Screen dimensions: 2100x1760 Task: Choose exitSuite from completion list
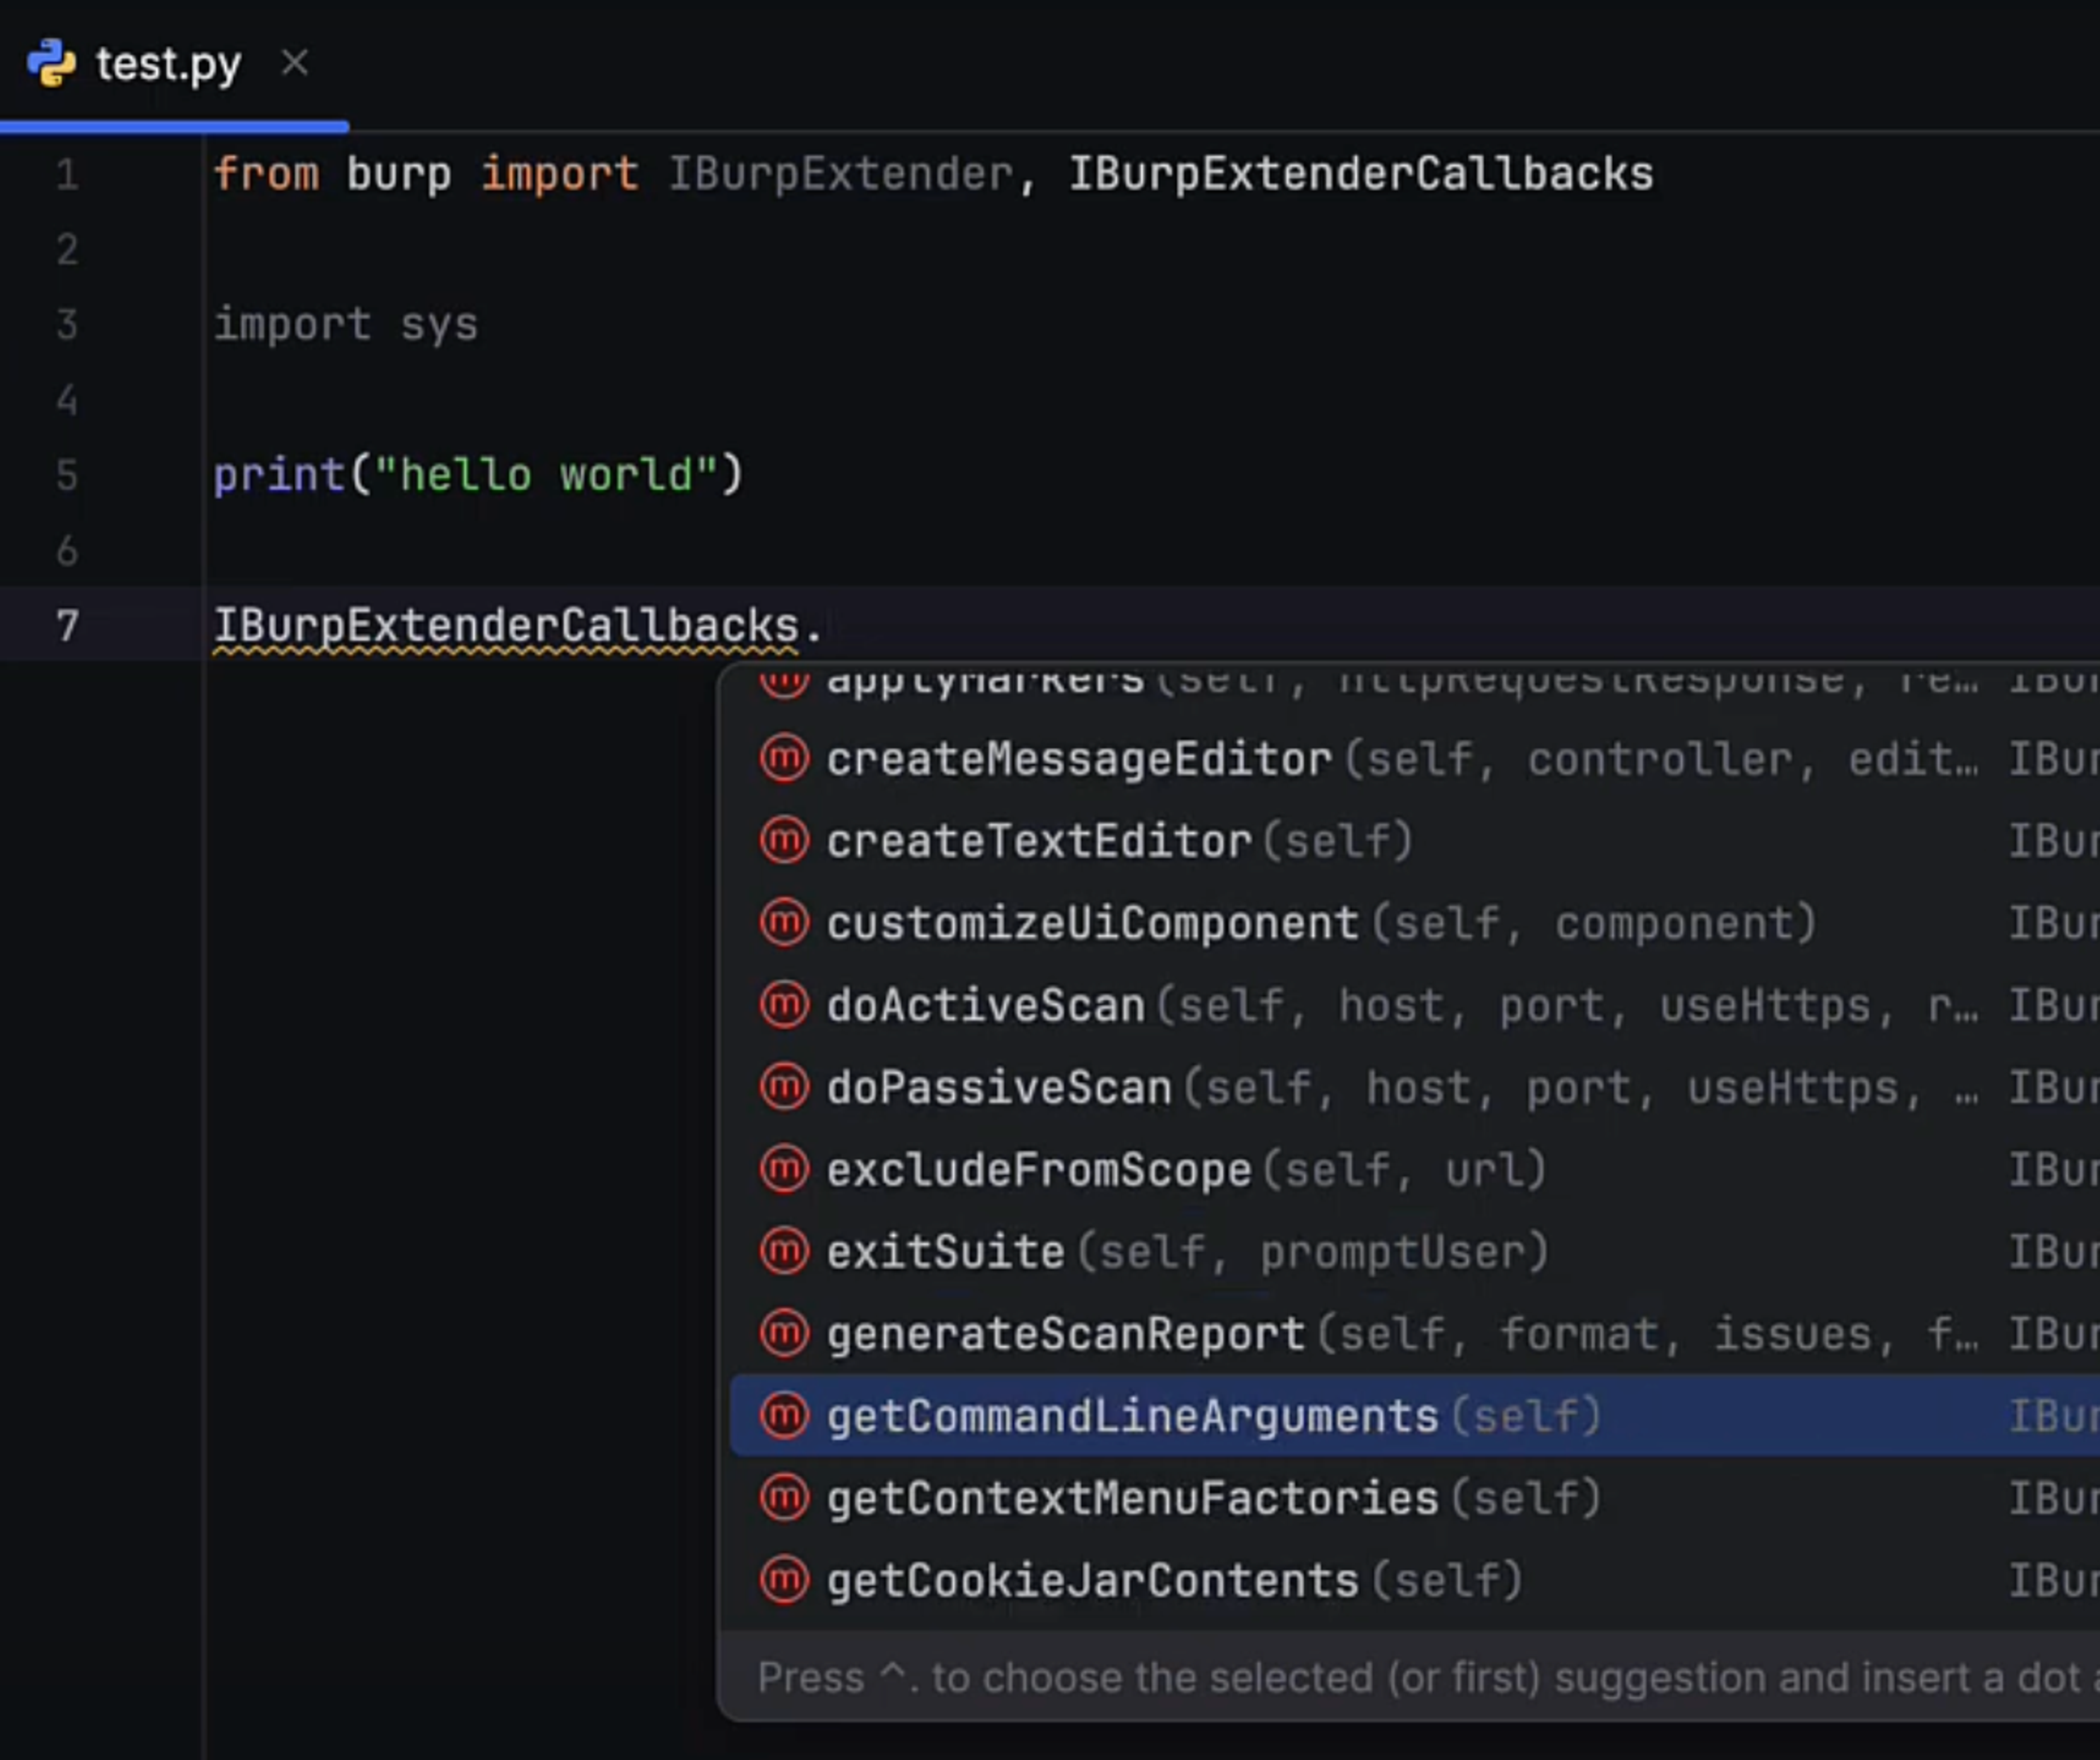tap(946, 1251)
